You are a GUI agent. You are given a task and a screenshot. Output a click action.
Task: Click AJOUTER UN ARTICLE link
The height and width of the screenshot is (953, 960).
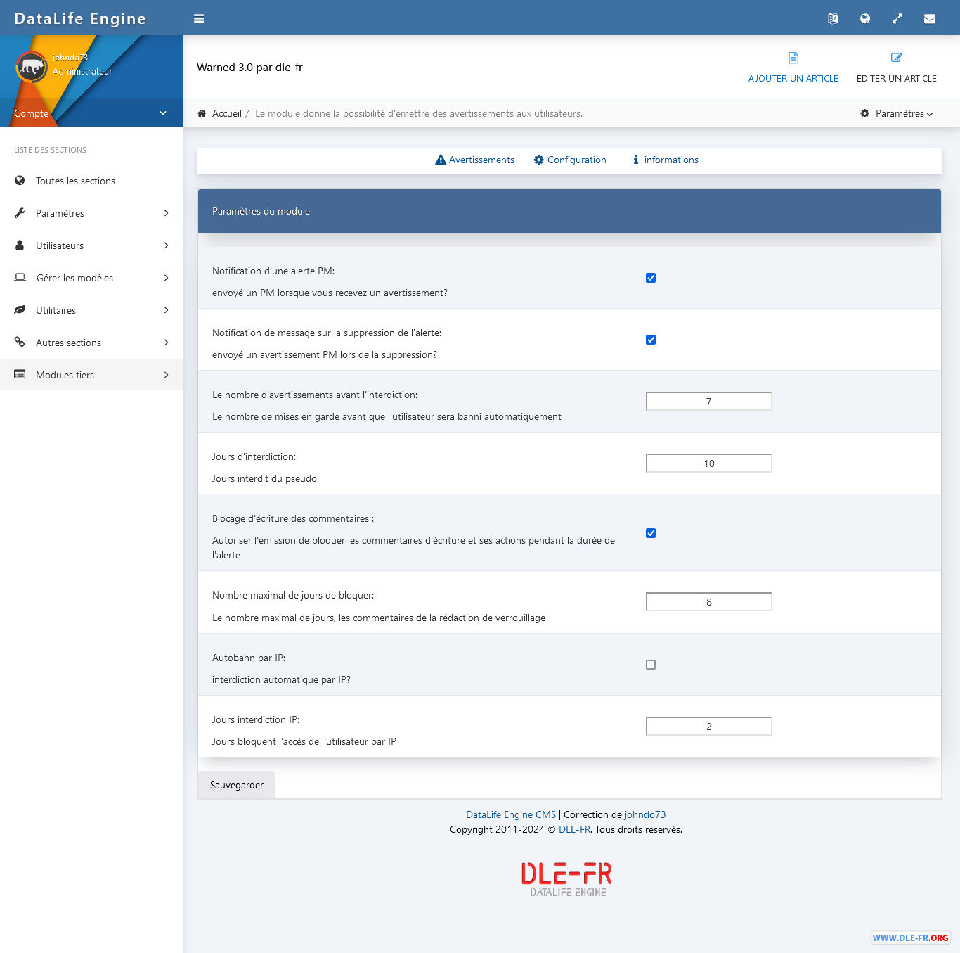793,79
